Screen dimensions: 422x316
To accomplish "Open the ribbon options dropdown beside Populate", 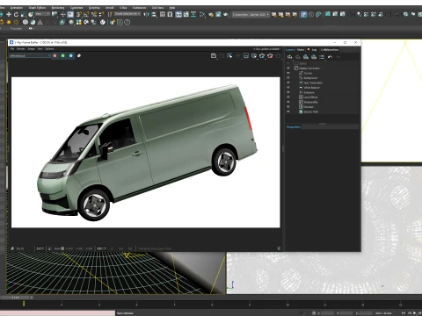I will pos(32,28).
